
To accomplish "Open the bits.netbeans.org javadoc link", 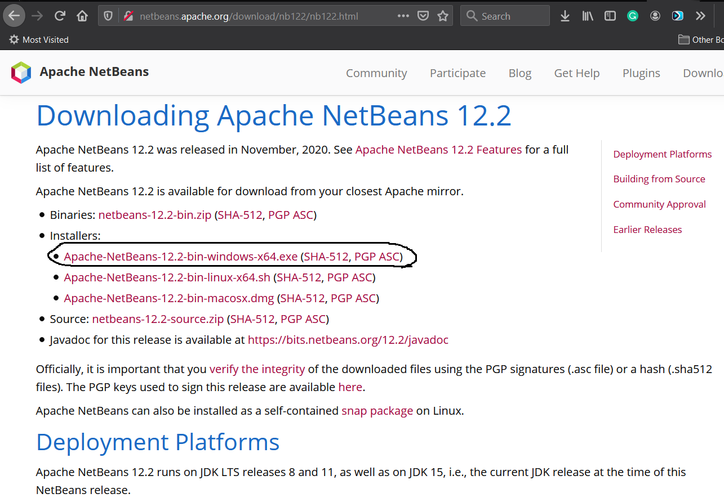I will (348, 340).
